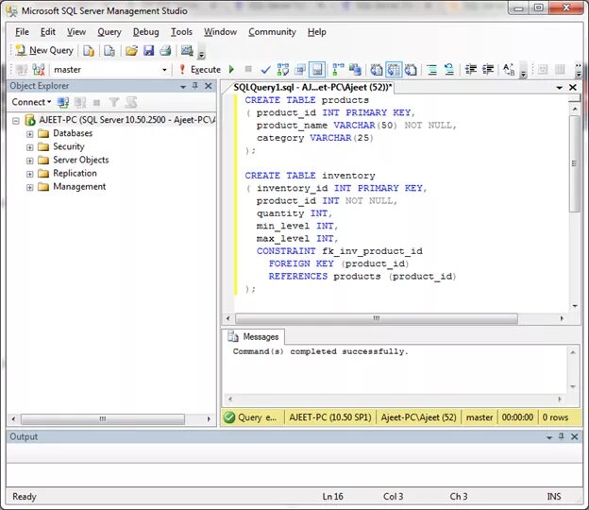Click Uncomment selected lines icon
Screen dimensions: 589x510
pyautogui.click(x=449, y=70)
